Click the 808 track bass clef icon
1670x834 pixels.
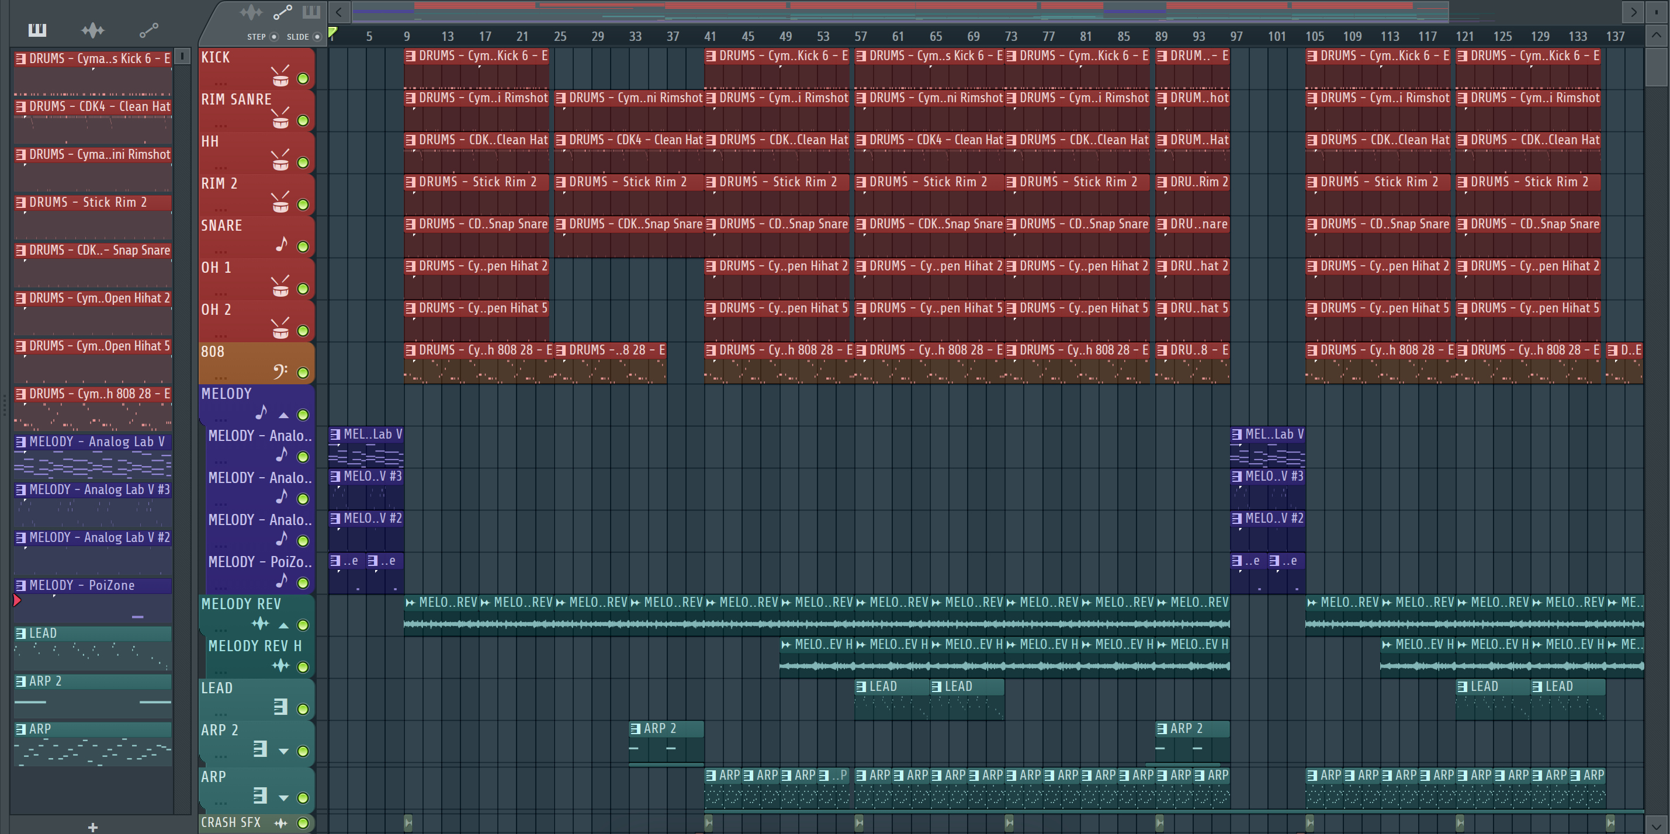coord(280,371)
